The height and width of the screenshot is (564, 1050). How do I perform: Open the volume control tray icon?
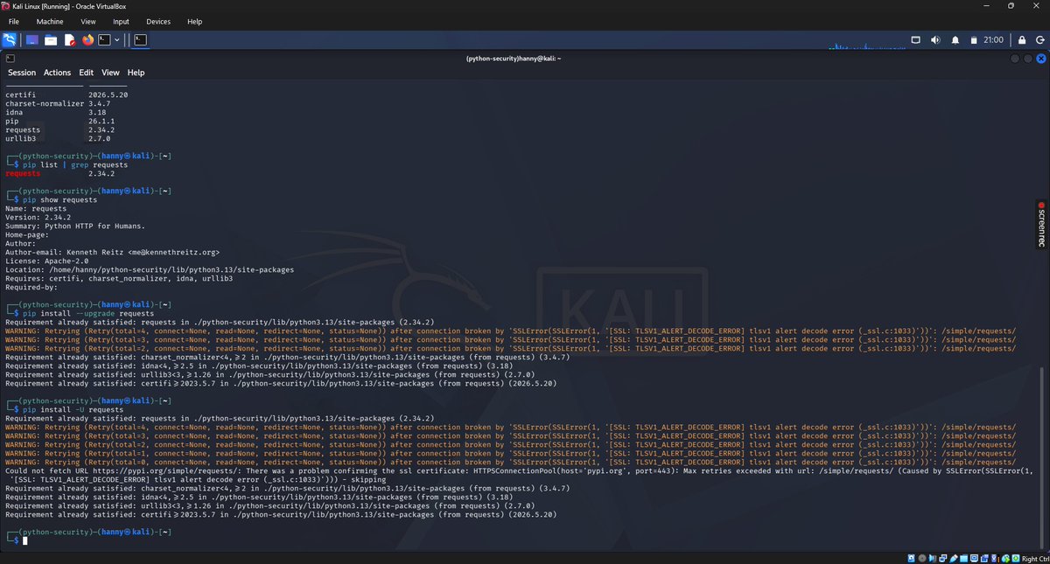click(935, 39)
